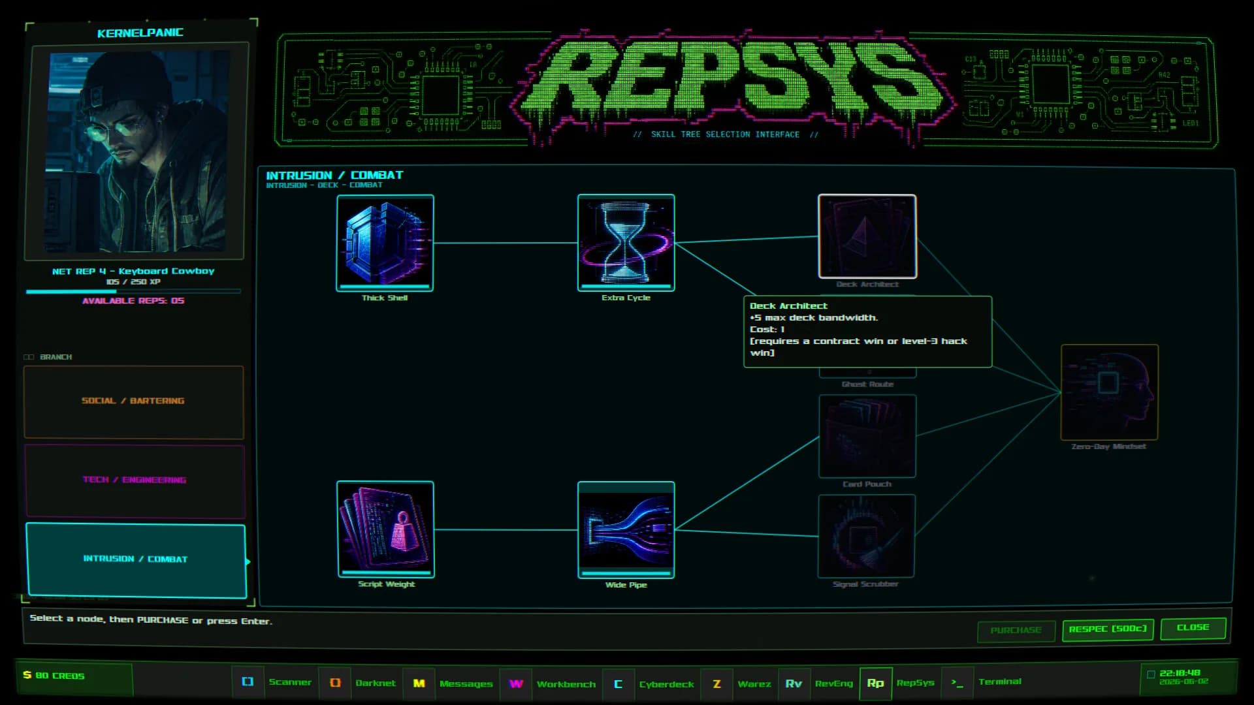1254x705 pixels.
Task: Click the AVAILABLE REPS: 05 text
Action: tap(133, 301)
